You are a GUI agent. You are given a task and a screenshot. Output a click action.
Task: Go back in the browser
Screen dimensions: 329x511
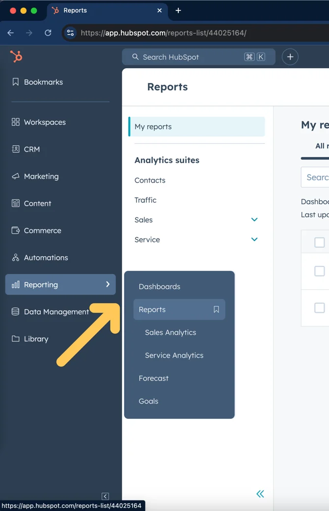click(x=11, y=33)
